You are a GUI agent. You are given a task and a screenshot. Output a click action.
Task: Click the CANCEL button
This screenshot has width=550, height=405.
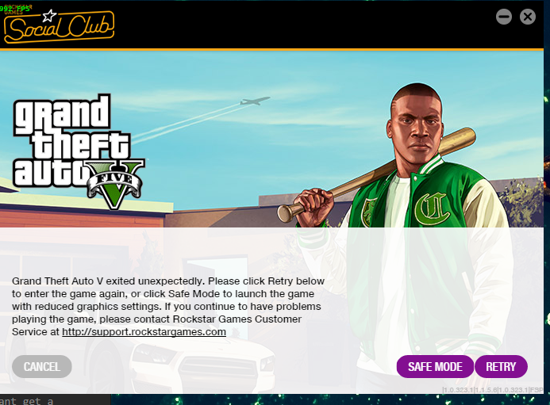click(x=42, y=366)
